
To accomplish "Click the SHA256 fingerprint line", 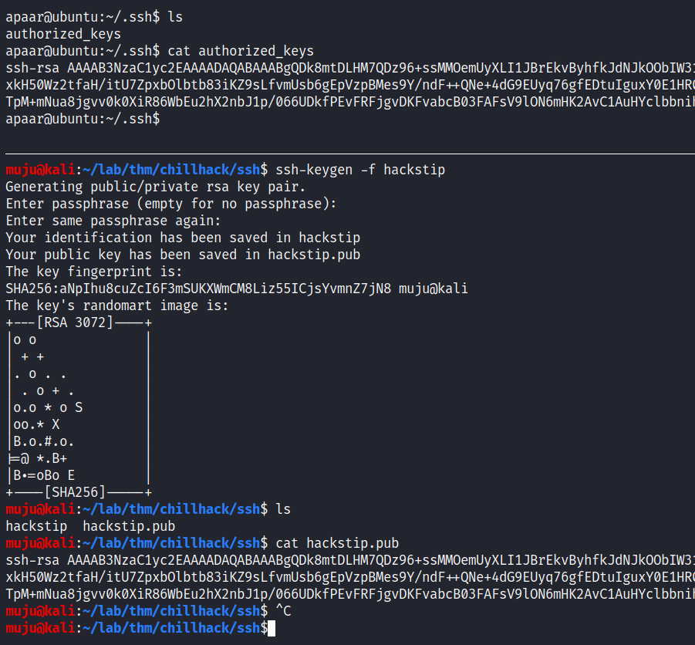I will click(x=237, y=289).
